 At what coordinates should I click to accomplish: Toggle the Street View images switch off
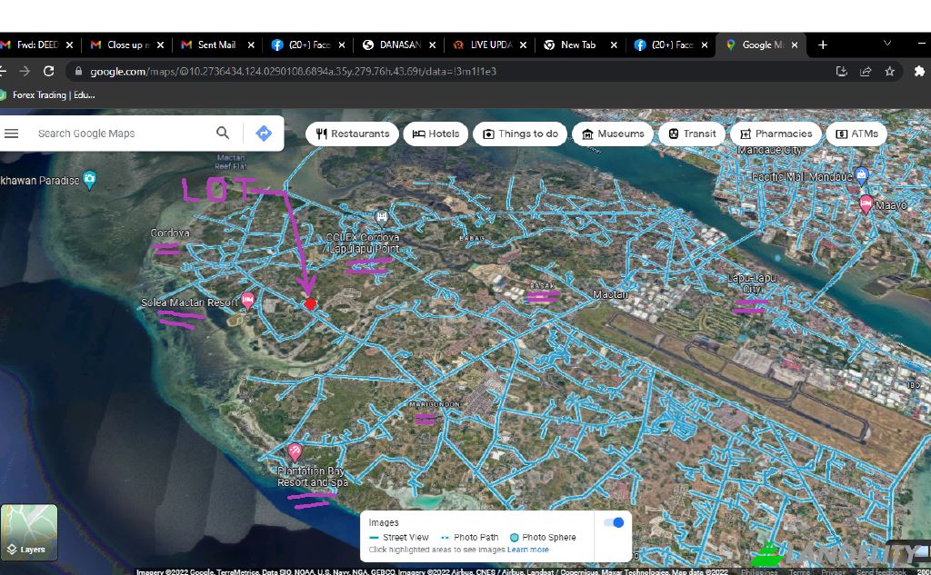[614, 522]
